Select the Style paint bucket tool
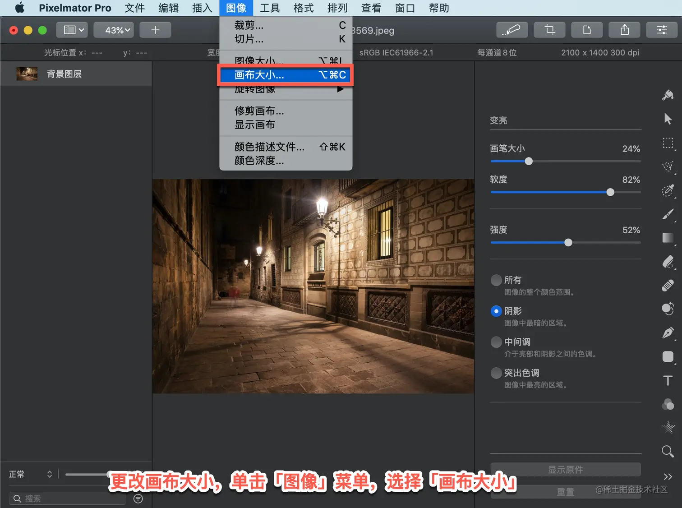Viewport: 682px width, 508px height. coord(668,95)
